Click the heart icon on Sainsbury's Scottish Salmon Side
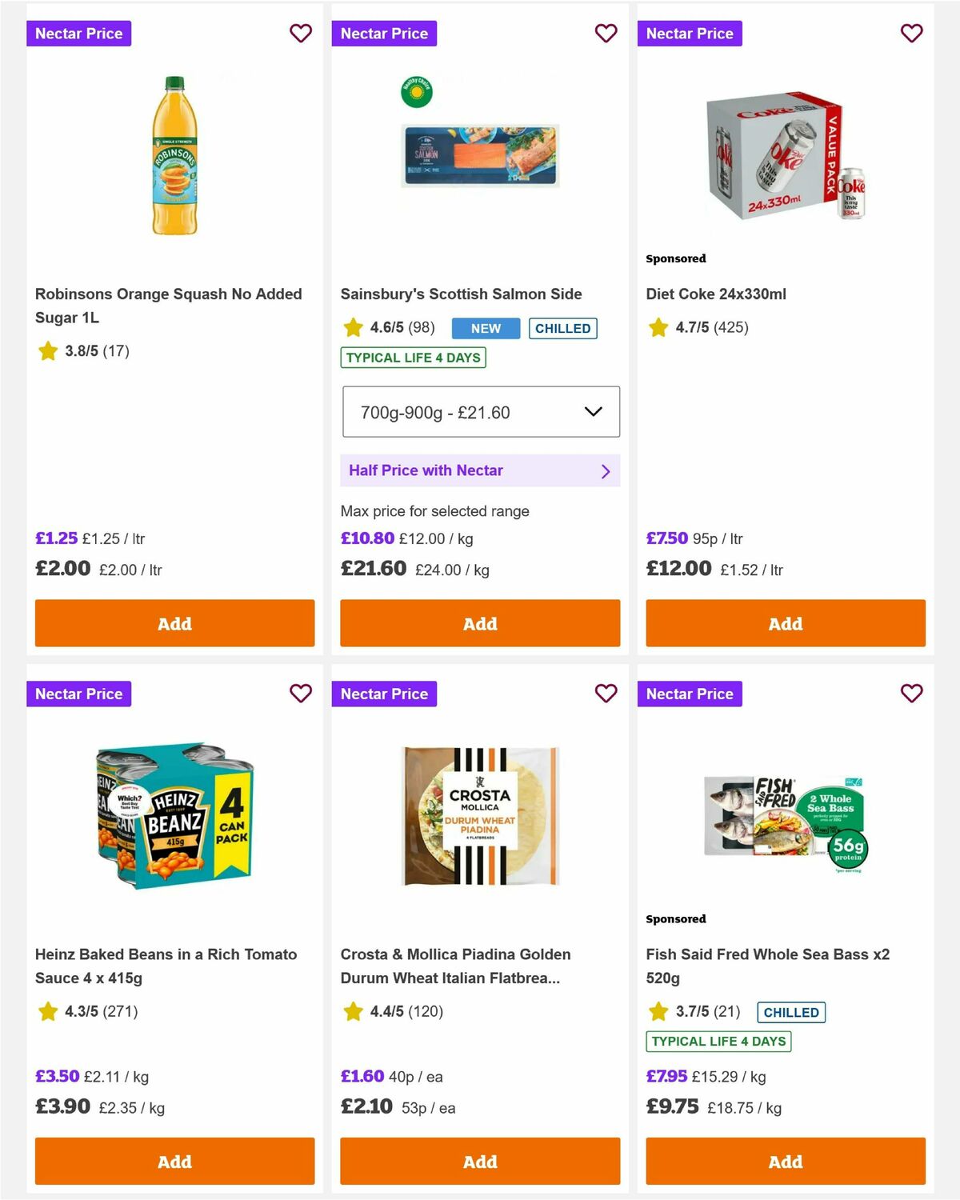This screenshot has height=1200, width=960. pyautogui.click(x=606, y=34)
